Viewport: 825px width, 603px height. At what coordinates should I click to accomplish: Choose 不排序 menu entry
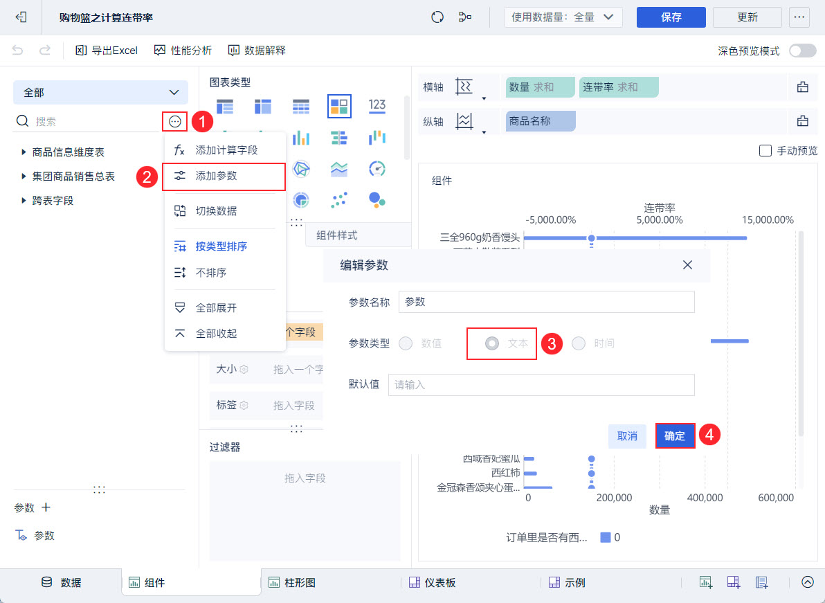point(225,273)
